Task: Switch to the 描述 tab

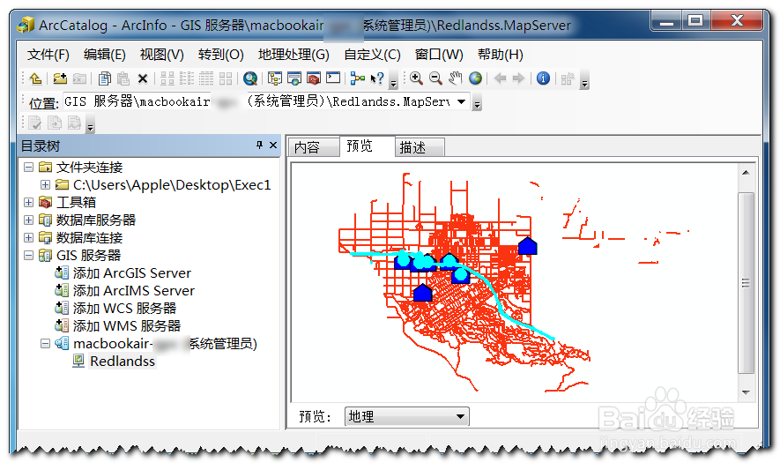Action: tap(420, 147)
